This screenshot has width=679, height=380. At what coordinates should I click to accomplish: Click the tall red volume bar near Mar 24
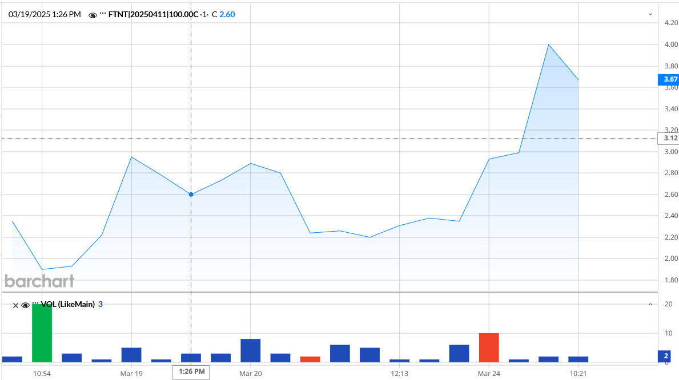[489, 347]
